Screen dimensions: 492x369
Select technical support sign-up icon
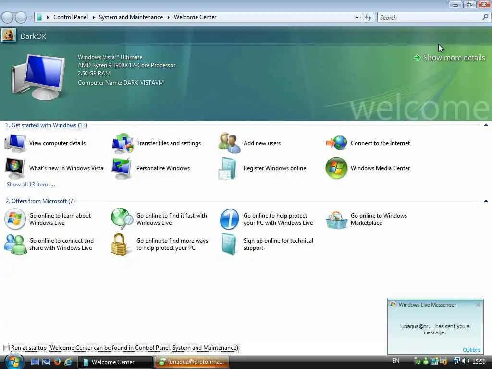point(229,244)
